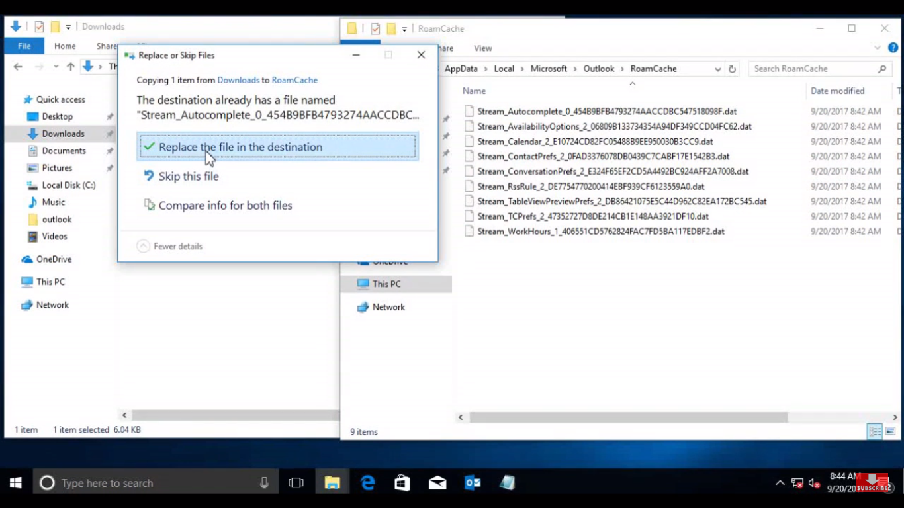Open File Explorer from the taskbar
This screenshot has width=904, height=508.
coord(331,483)
